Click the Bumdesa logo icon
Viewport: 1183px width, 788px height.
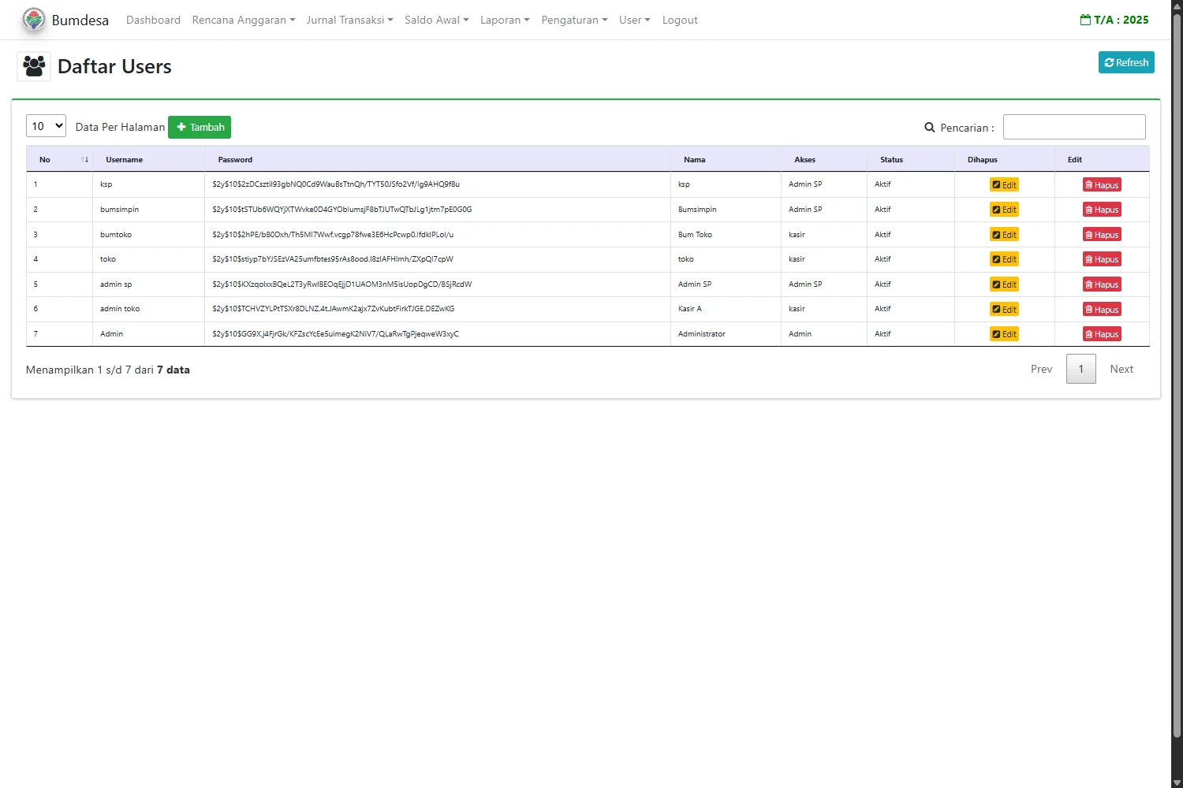[34, 20]
